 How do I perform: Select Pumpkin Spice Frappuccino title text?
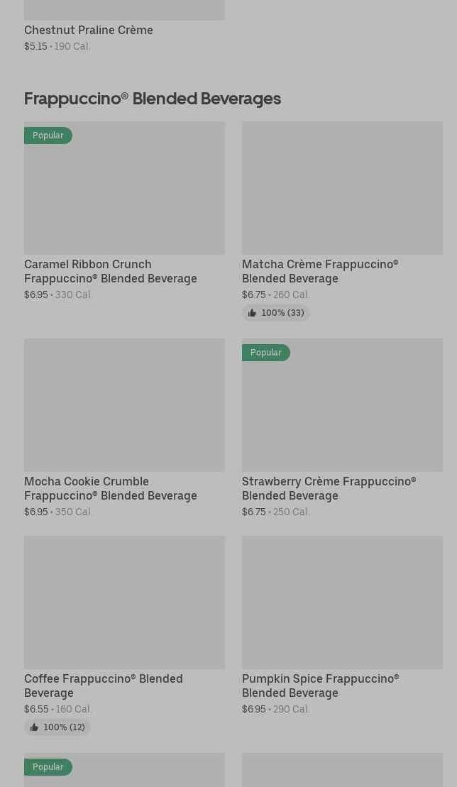tap(320, 686)
